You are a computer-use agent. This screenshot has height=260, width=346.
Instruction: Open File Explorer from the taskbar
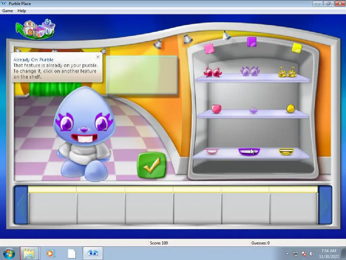point(29,253)
